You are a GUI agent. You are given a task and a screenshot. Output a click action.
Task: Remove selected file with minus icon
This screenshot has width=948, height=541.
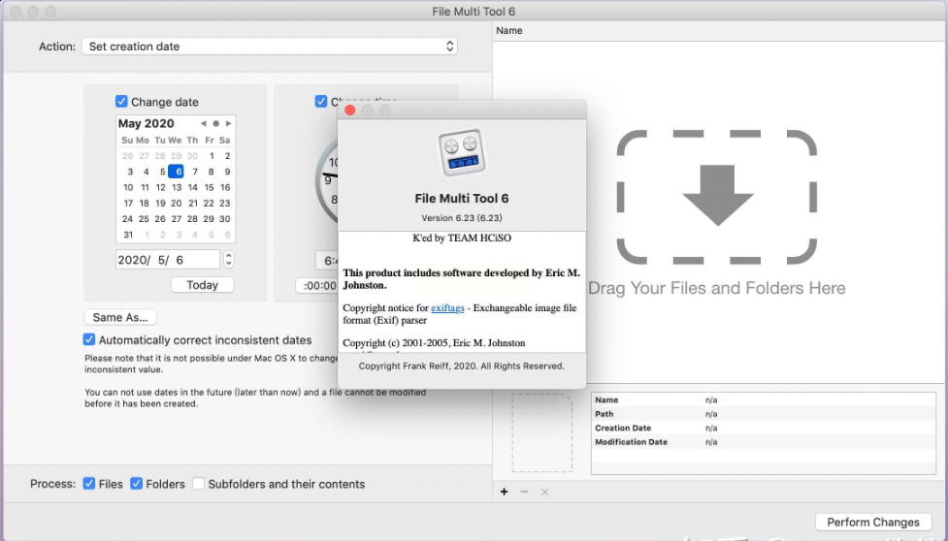[x=524, y=493]
